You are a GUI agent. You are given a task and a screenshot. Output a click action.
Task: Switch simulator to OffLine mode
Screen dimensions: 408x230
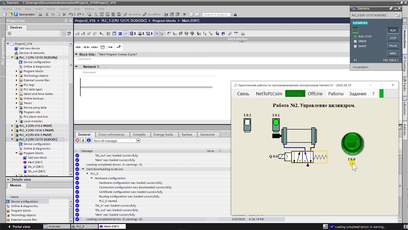(315, 94)
